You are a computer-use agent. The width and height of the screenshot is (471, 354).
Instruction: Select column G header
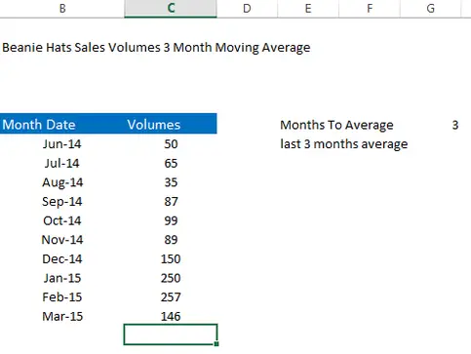tap(431, 9)
